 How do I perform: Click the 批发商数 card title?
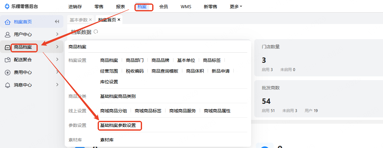[x=271, y=88]
